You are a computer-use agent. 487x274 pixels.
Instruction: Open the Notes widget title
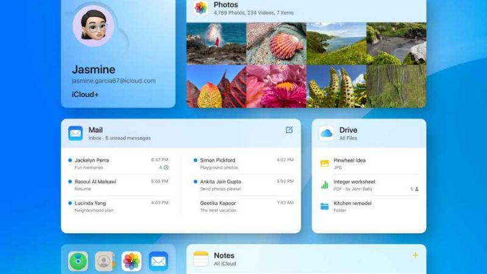coord(224,255)
